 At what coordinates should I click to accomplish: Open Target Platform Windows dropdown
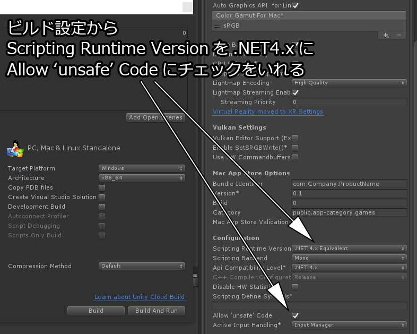(142, 168)
